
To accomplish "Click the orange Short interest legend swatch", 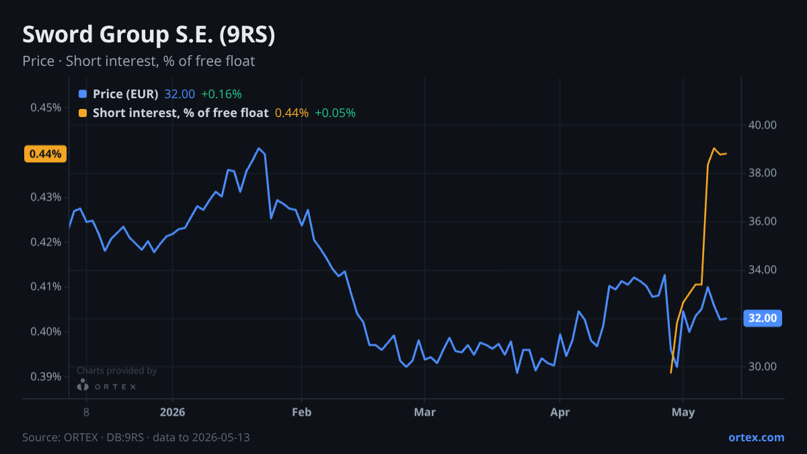I will point(83,113).
